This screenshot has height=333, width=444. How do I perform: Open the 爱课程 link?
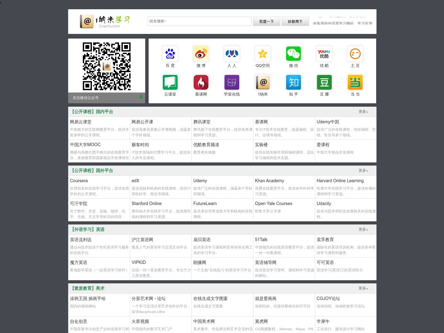click(x=323, y=145)
